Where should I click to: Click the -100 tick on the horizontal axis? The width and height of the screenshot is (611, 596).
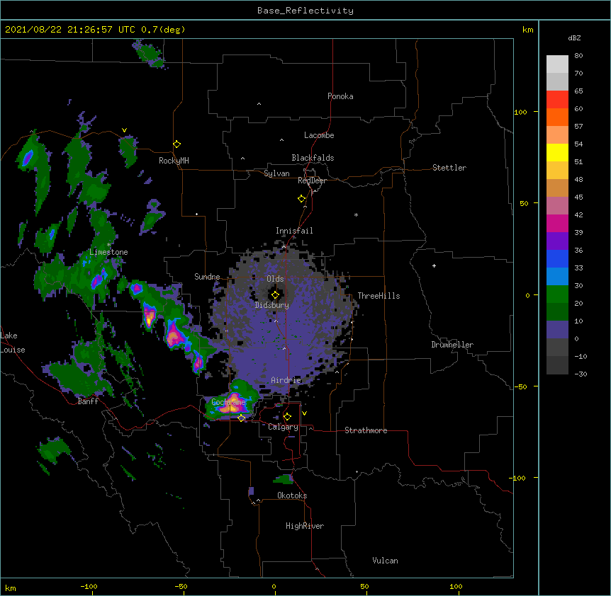89,587
